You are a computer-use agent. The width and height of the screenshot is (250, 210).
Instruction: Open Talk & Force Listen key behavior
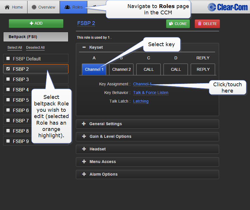(151, 93)
